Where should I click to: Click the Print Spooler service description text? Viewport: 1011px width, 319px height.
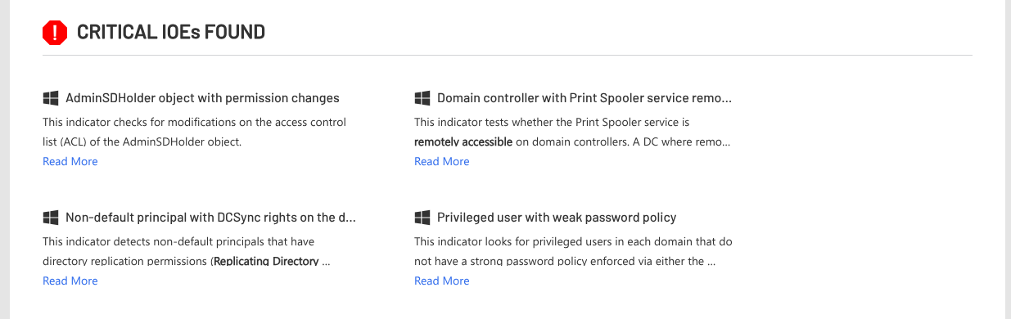[x=572, y=132]
